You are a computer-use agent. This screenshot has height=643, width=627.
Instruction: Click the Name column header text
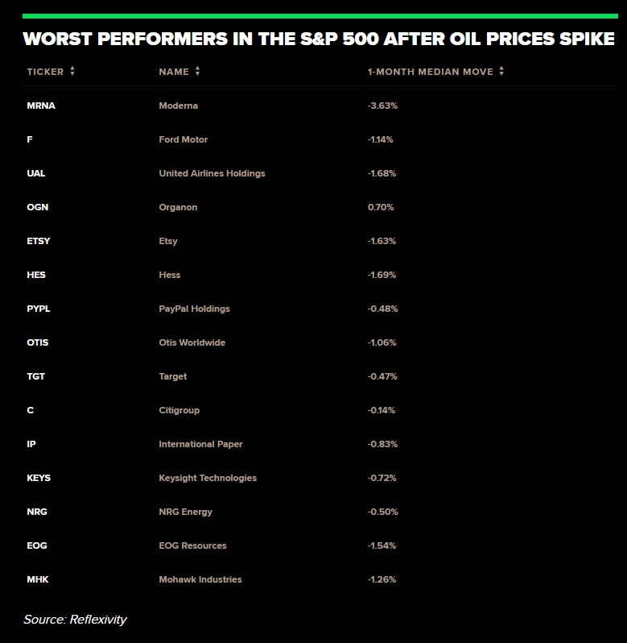174,72
